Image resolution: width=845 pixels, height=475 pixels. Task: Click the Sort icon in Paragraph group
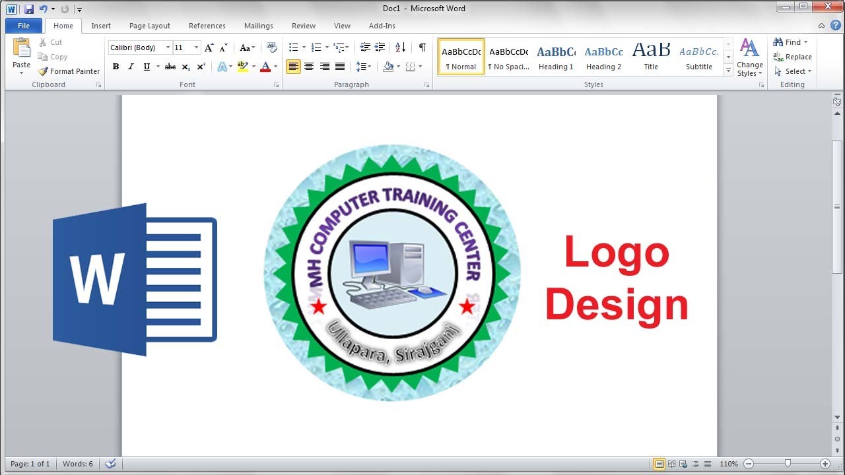pos(401,47)
